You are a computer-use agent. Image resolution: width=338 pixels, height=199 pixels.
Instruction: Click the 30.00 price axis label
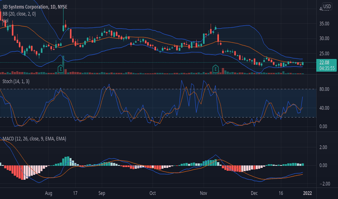pyautogui.click(x=324, y=38)
